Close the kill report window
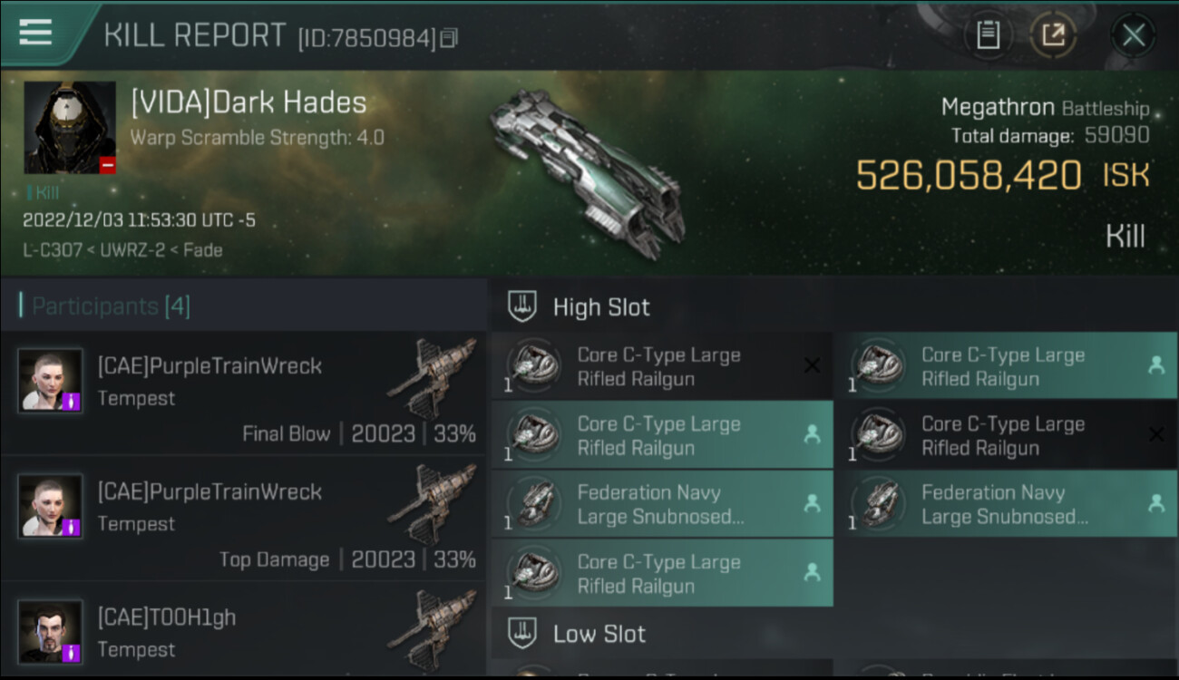Viewport: 1179px width, 680px height. pyautogui.click(x=1133, y=35)
